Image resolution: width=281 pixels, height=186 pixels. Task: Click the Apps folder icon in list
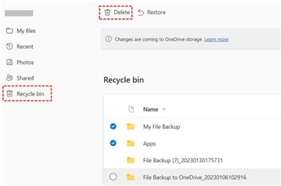(x=131, y=144)
